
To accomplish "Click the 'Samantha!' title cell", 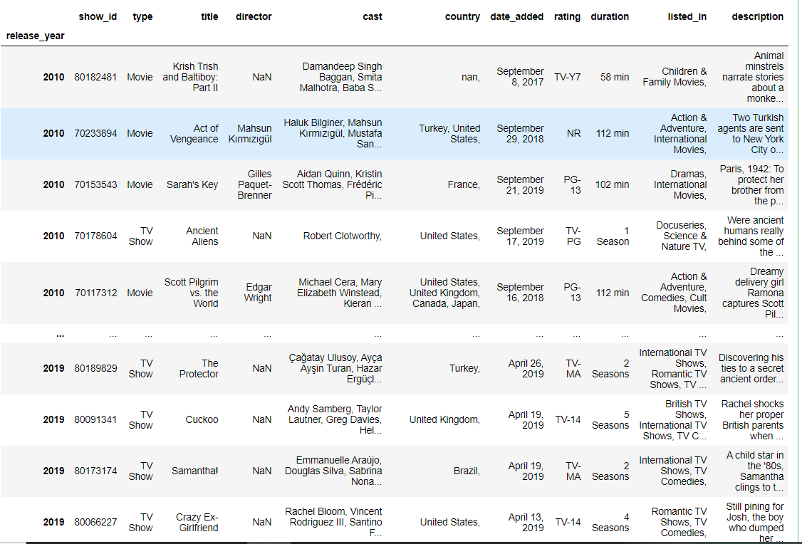I will [195, 471].
